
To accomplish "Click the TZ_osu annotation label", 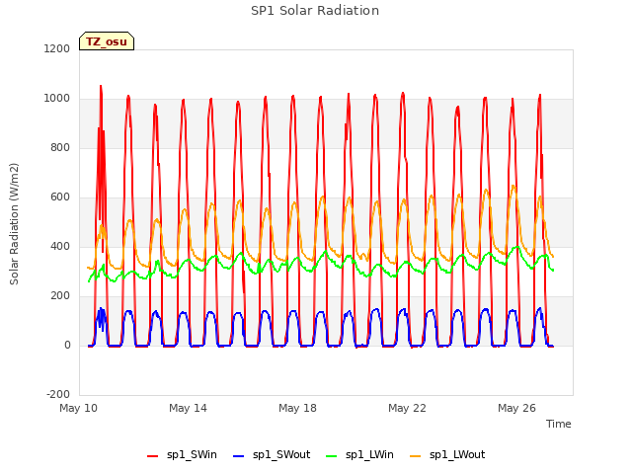I will tap(107, 41).
